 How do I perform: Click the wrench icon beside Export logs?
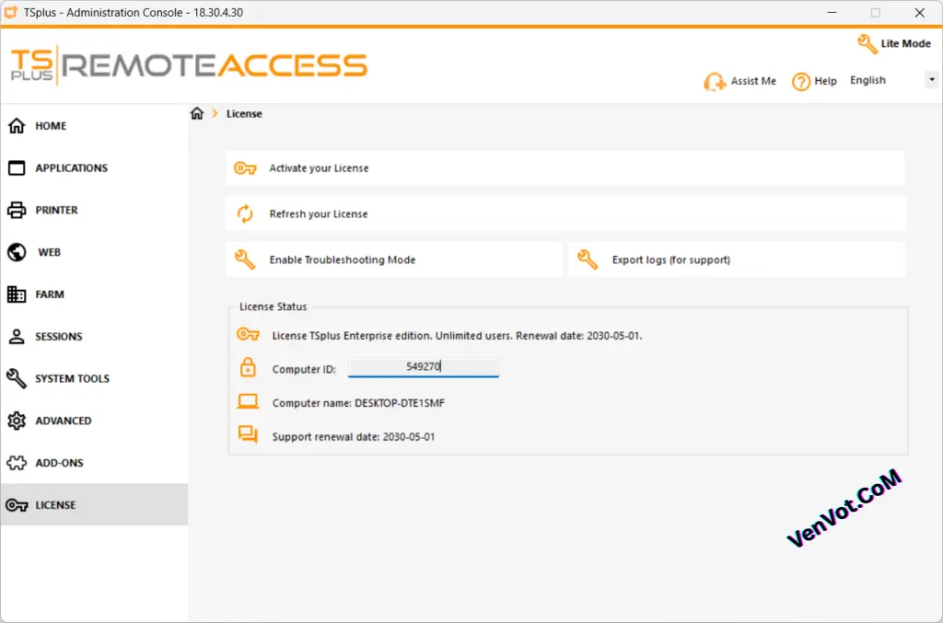tap(588, 260)
